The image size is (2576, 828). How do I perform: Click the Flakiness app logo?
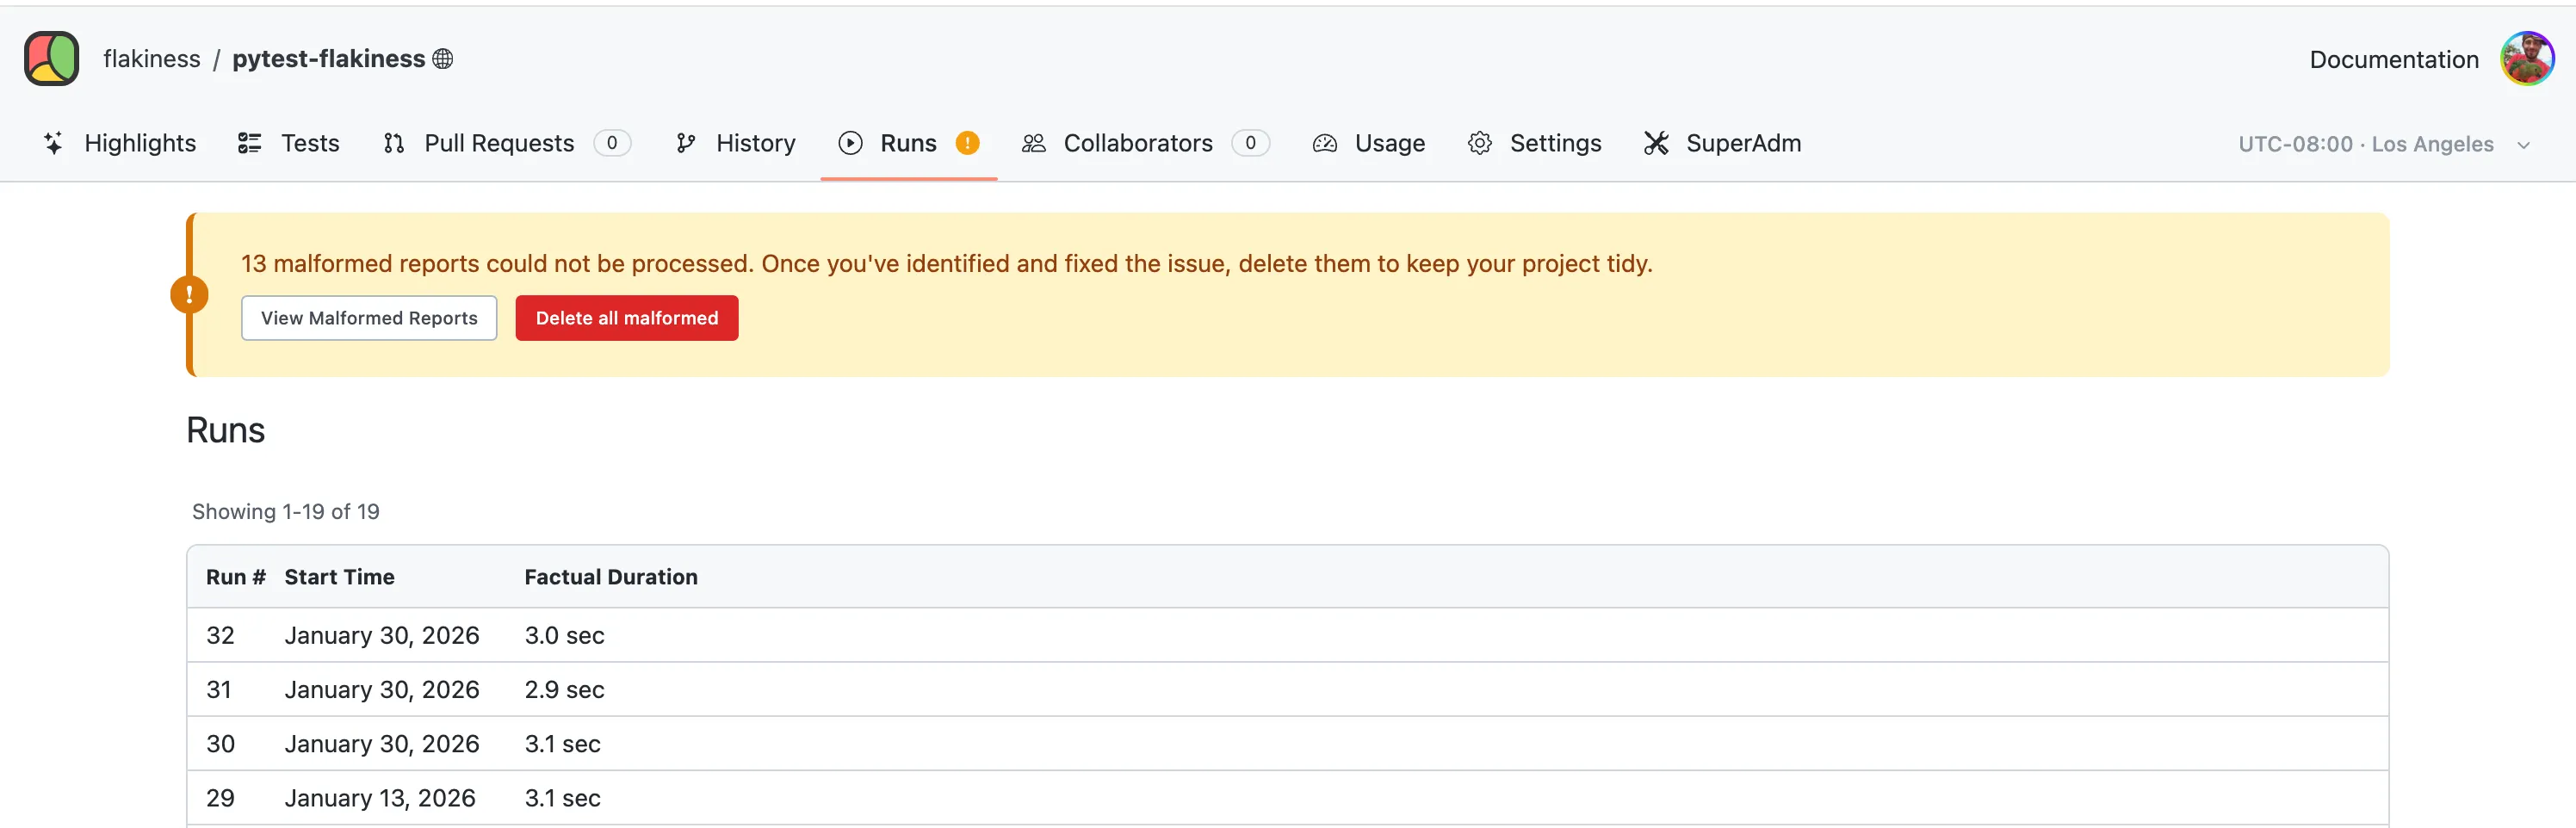[52, 59]
